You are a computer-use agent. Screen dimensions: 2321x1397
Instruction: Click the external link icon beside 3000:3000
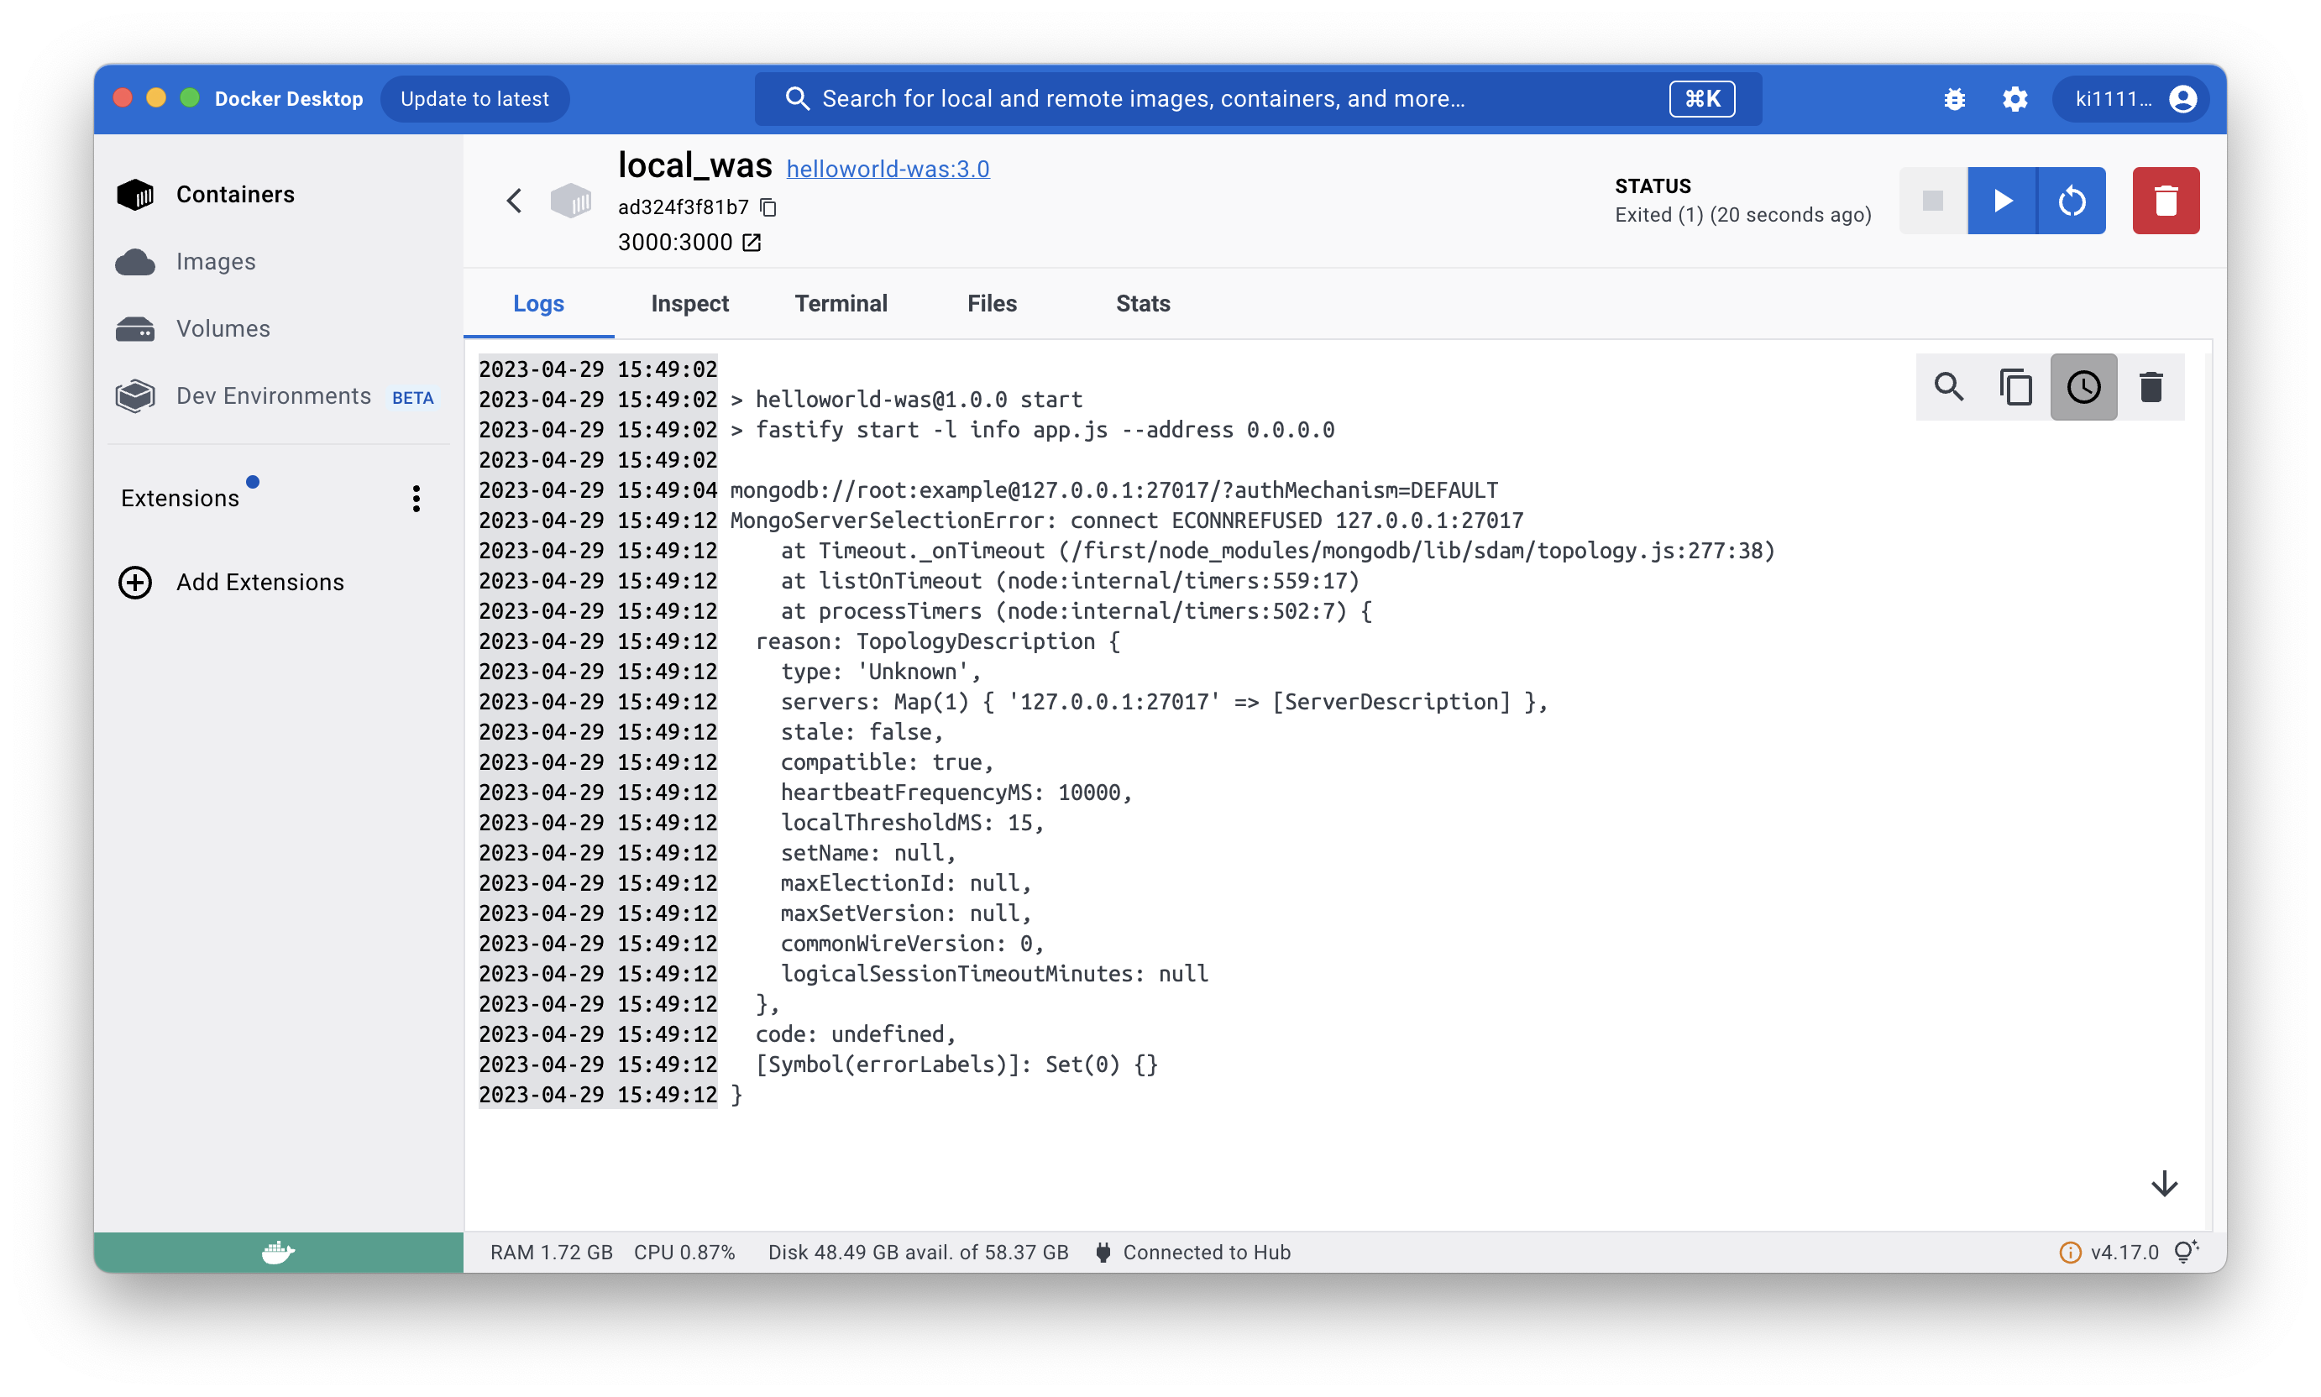[x=752, y=243]
